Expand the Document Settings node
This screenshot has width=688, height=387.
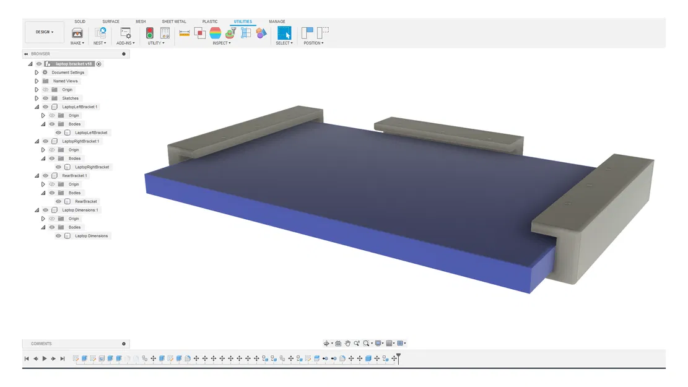(x=37, y=72)
